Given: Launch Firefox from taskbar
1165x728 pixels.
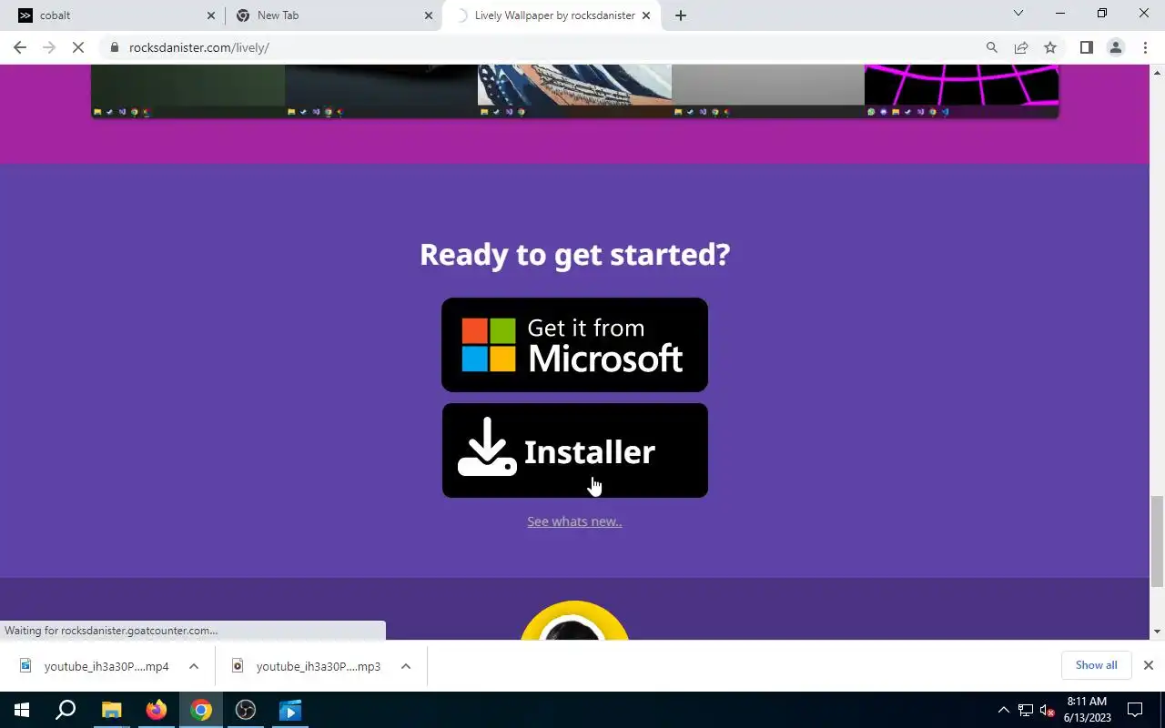Looking at the screenshot, I should [x=157, y=710].
